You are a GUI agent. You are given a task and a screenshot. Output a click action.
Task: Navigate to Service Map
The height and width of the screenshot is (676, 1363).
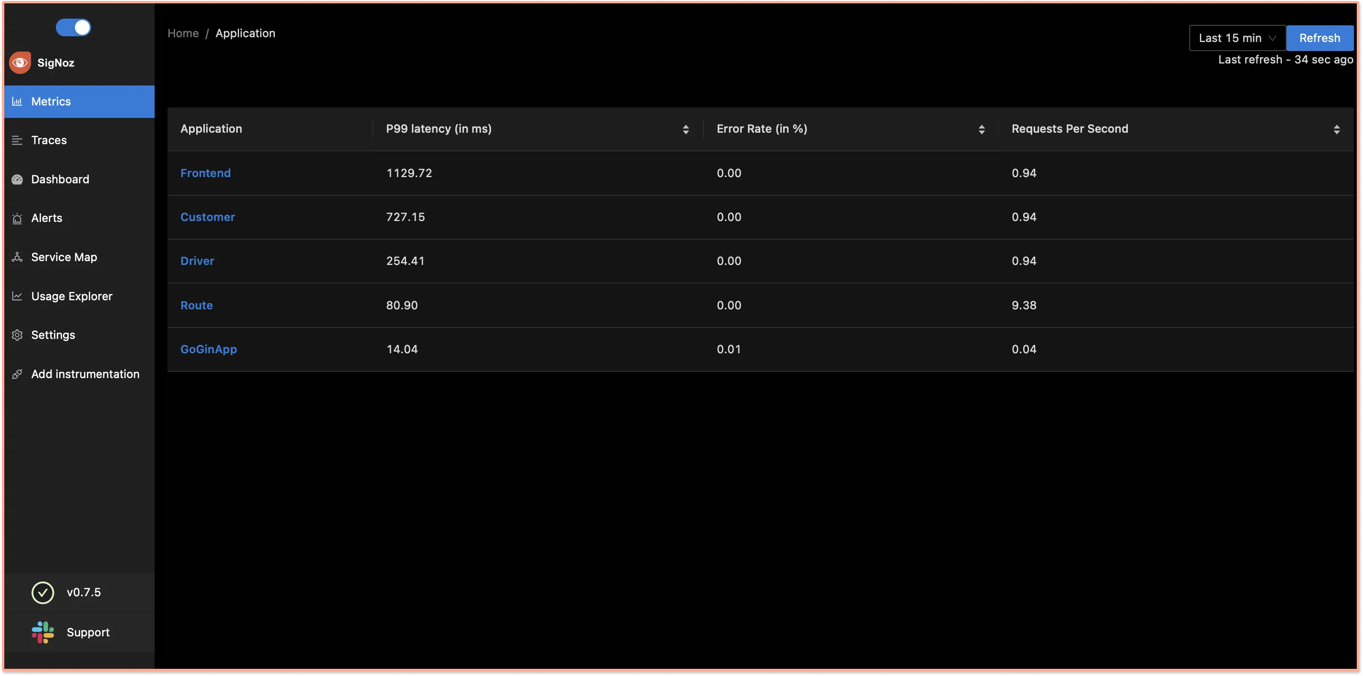(63, 257)
